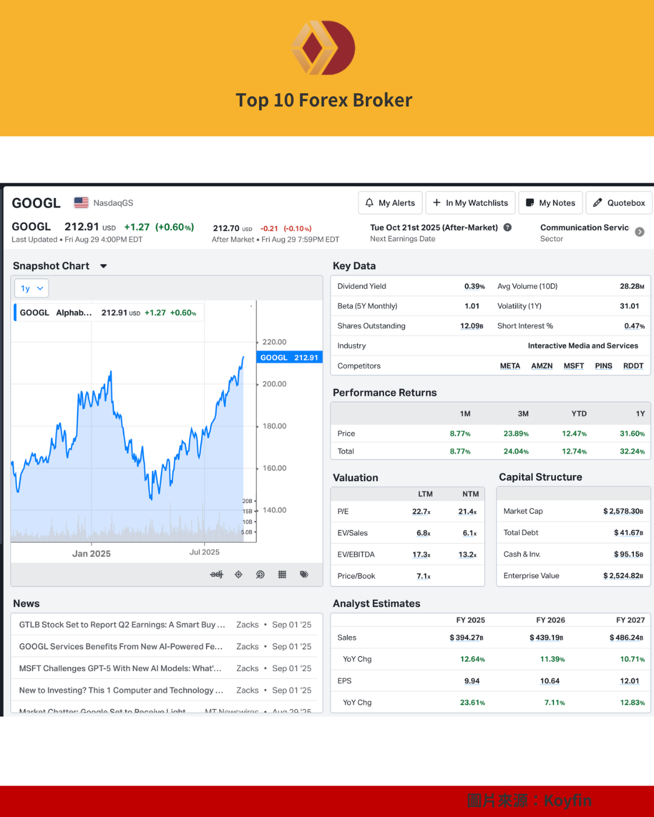Open competitor AMZN link
Screen dimensions: 654x817
542,366
